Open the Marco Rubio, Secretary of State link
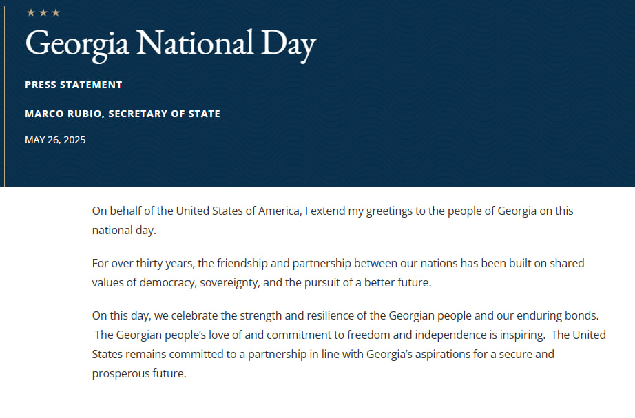The height and width of the screenshot is (418, 635). point(123,114)
